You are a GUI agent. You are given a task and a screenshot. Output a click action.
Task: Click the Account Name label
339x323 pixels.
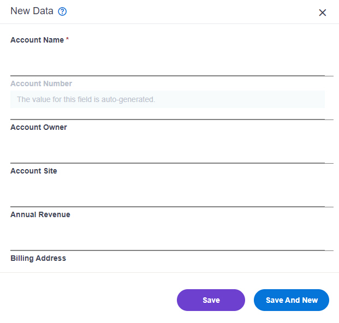(37, 40)
